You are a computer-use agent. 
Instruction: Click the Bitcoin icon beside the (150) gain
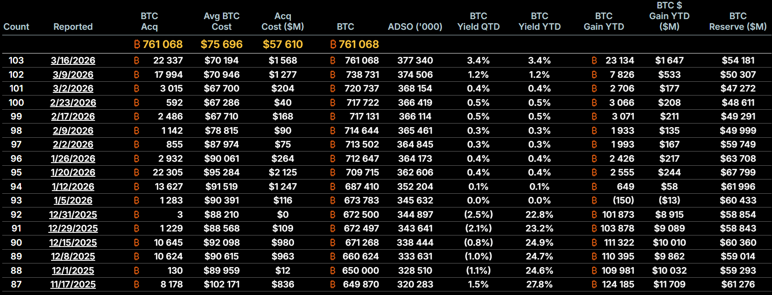coord(594,200)
